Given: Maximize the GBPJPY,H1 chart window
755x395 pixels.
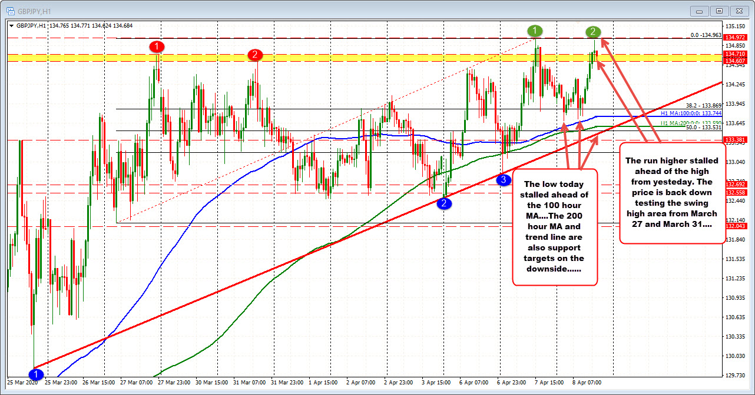Looking at the screenshot, I should [x=720, y=11].
